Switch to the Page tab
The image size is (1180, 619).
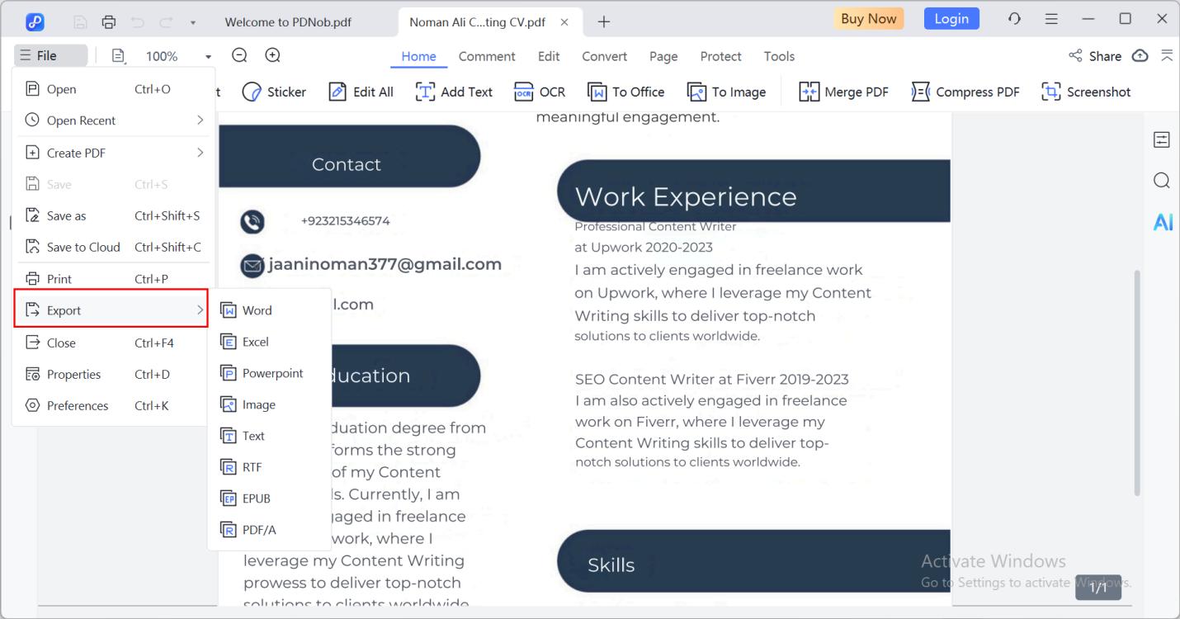pos(663,56)
